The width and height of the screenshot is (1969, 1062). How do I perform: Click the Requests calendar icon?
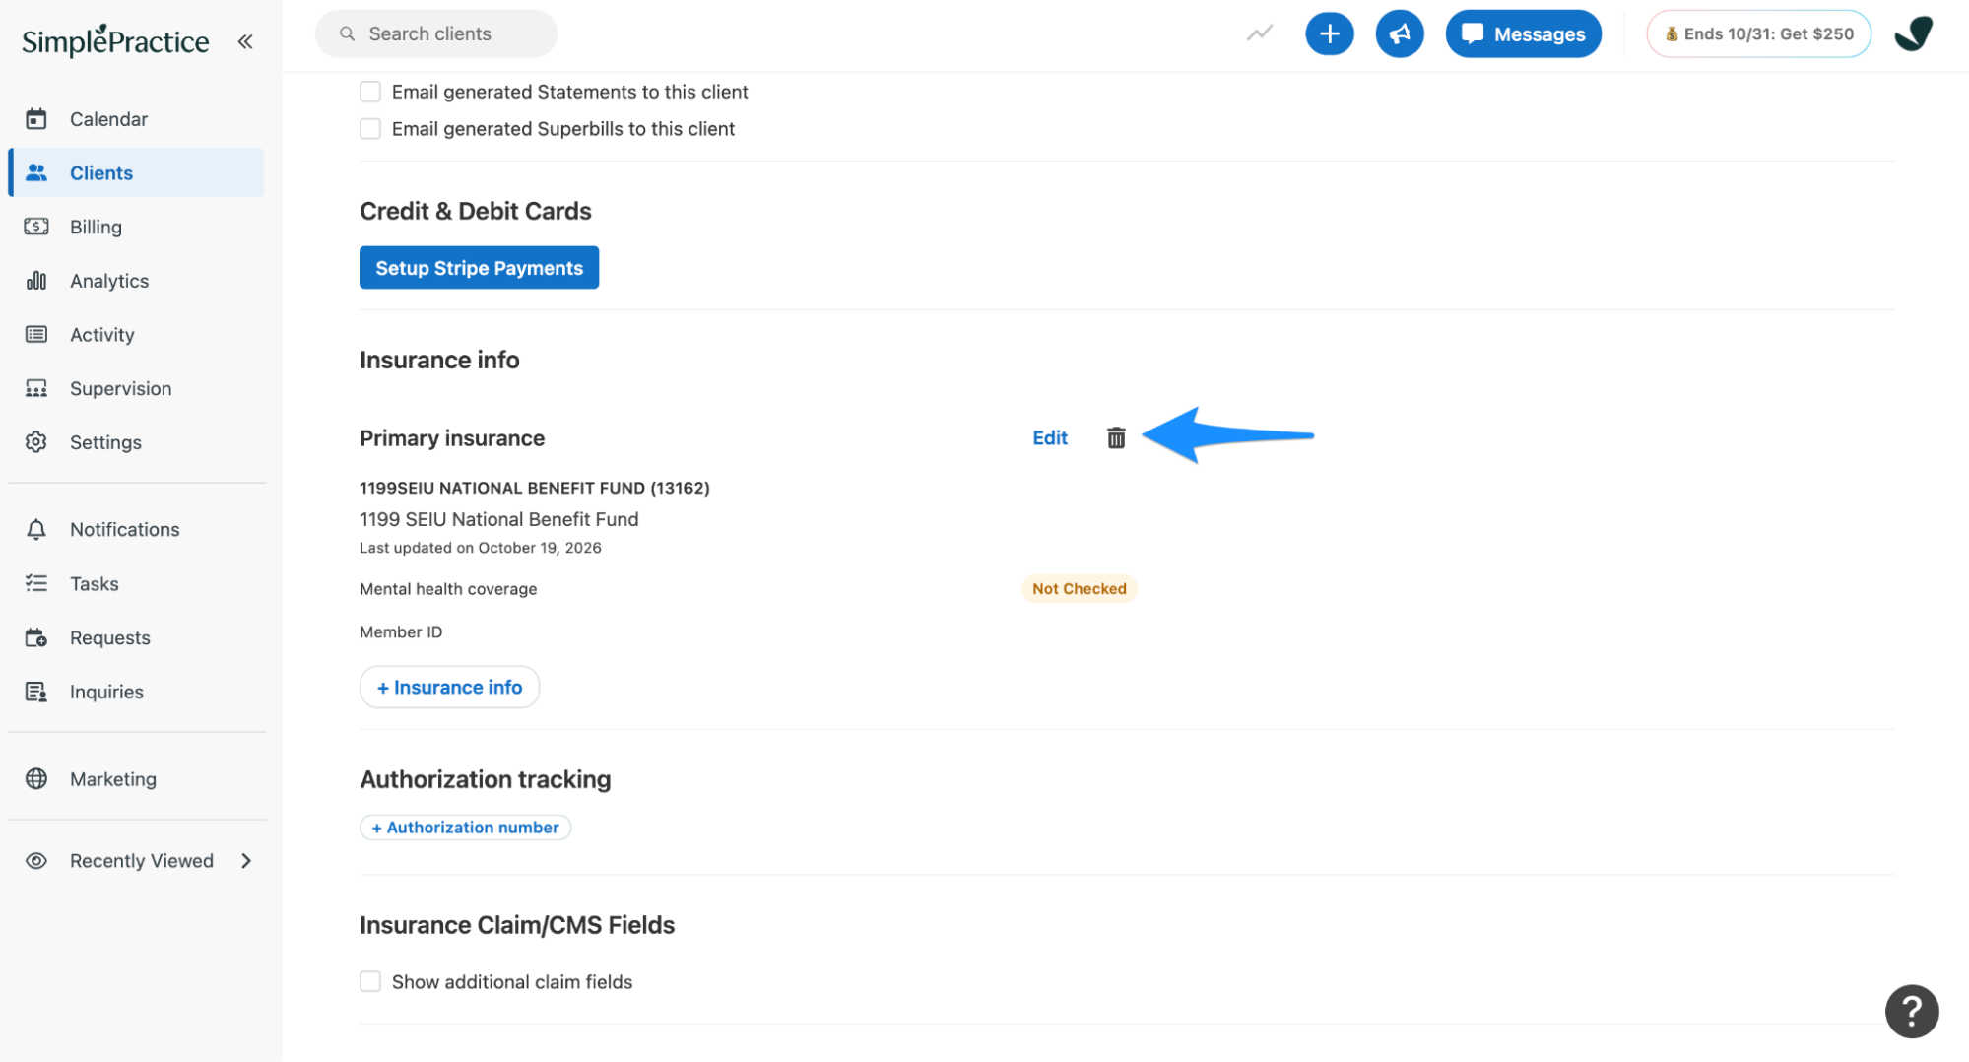point(36,638)
